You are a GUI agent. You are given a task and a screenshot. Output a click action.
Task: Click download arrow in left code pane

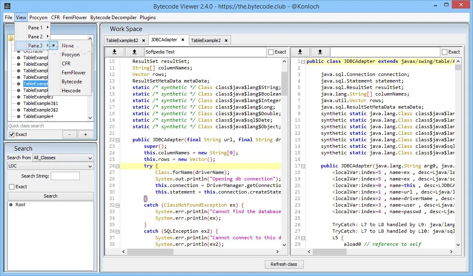[114, 52]
